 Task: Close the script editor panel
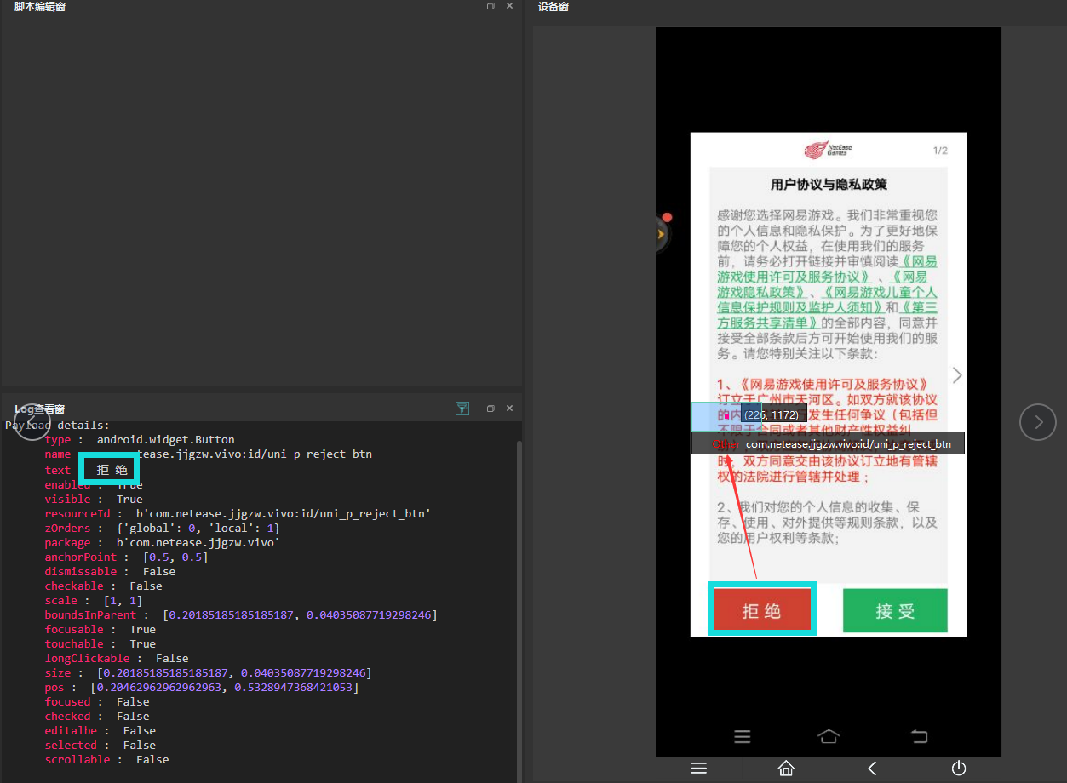tap(509, 6)
